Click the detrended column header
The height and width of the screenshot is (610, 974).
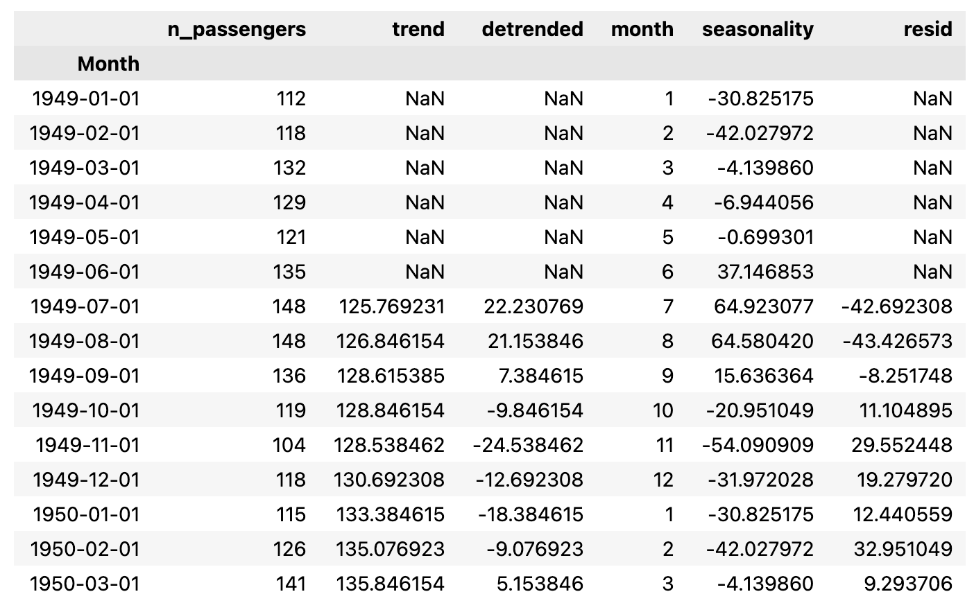click(x=532, y=29)
